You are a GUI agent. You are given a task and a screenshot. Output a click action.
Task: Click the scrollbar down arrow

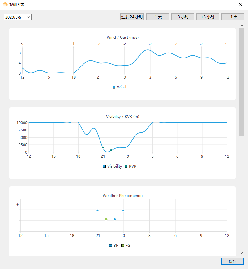click(242, 253)
